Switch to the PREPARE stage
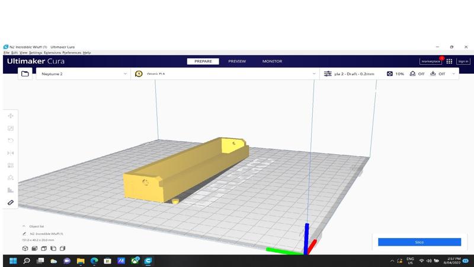This screenshot has height=267, width=474. pos(203,61)
